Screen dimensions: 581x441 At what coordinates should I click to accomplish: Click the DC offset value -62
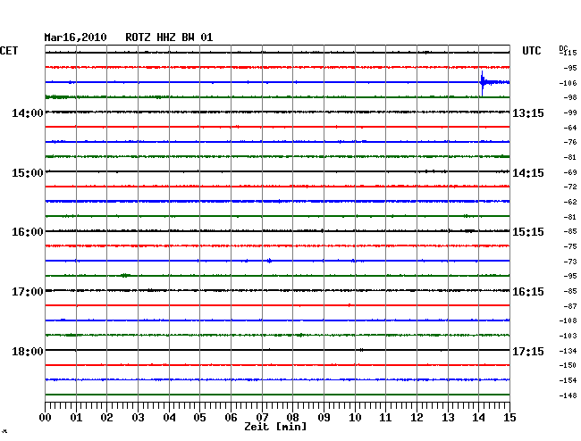[x=570, y=202]
